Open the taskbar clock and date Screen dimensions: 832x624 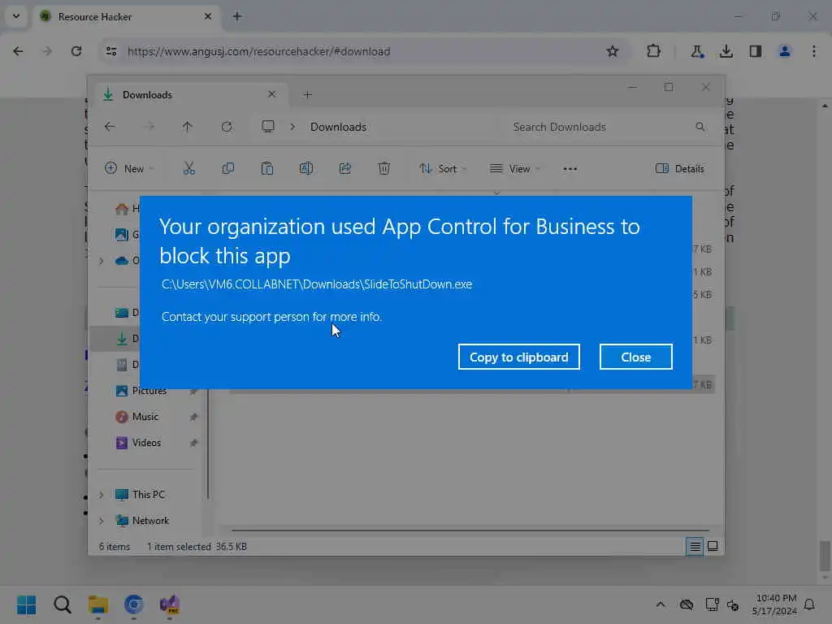coord(774,604)
